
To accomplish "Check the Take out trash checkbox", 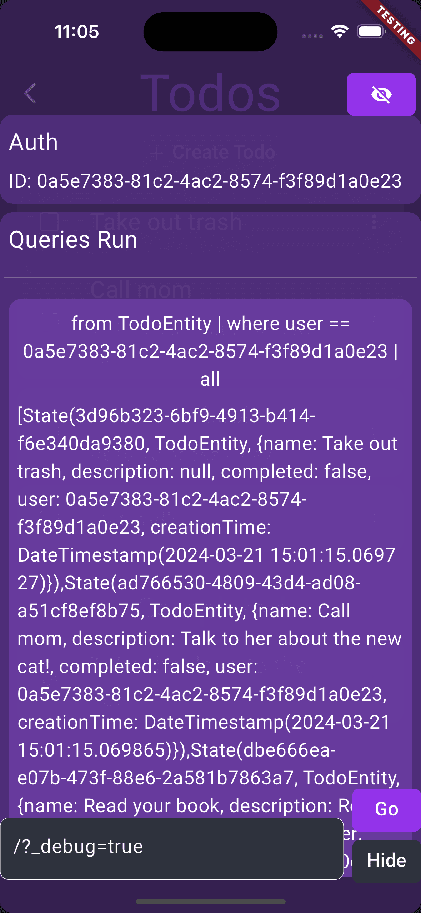I will pos(49,222).
